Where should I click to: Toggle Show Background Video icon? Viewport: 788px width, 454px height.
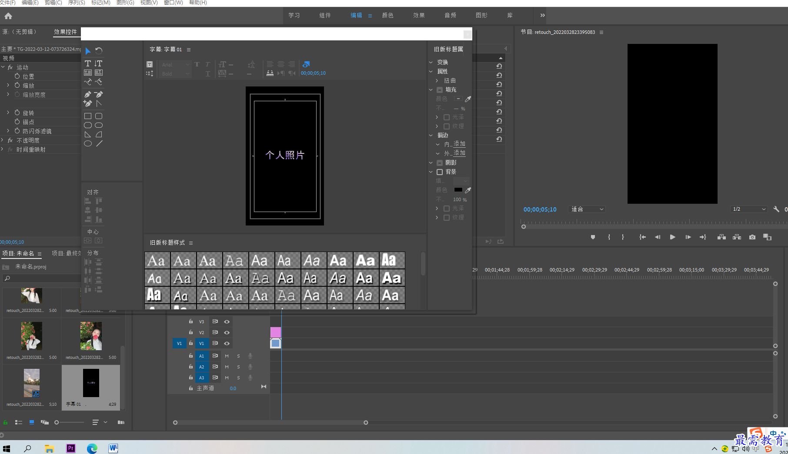[306, 64]
